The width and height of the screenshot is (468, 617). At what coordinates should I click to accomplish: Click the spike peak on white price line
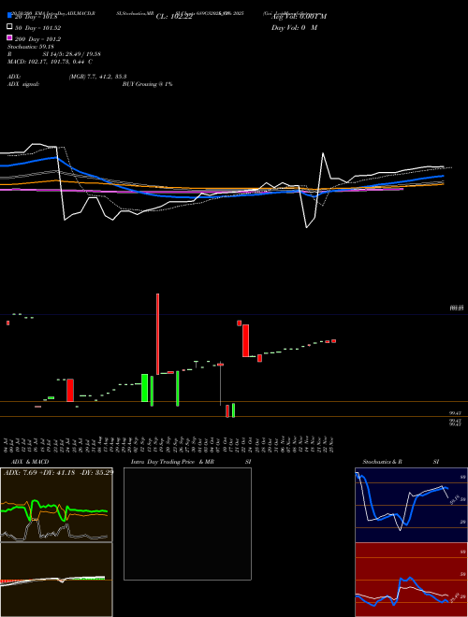[x=323, y=153]
